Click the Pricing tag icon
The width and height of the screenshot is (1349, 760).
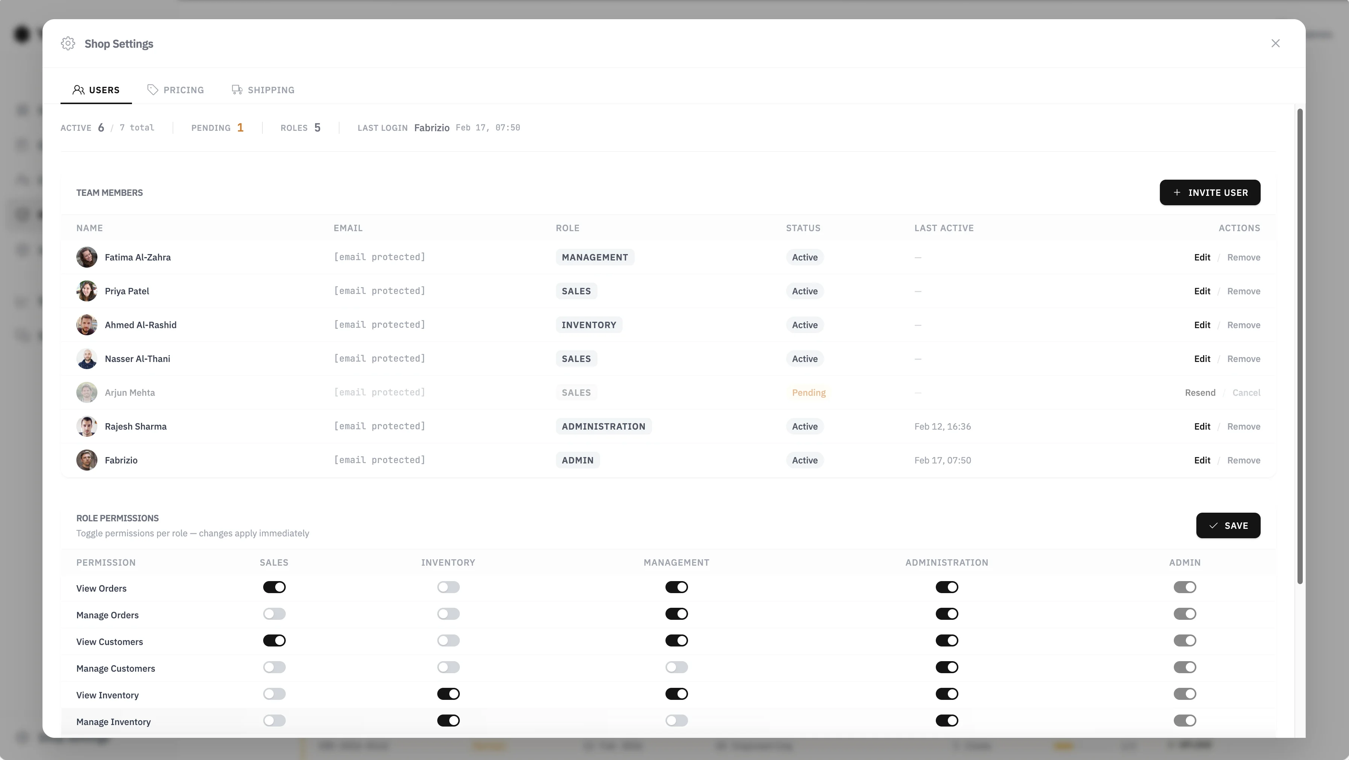pyautogui.click(x=152, y=90)
